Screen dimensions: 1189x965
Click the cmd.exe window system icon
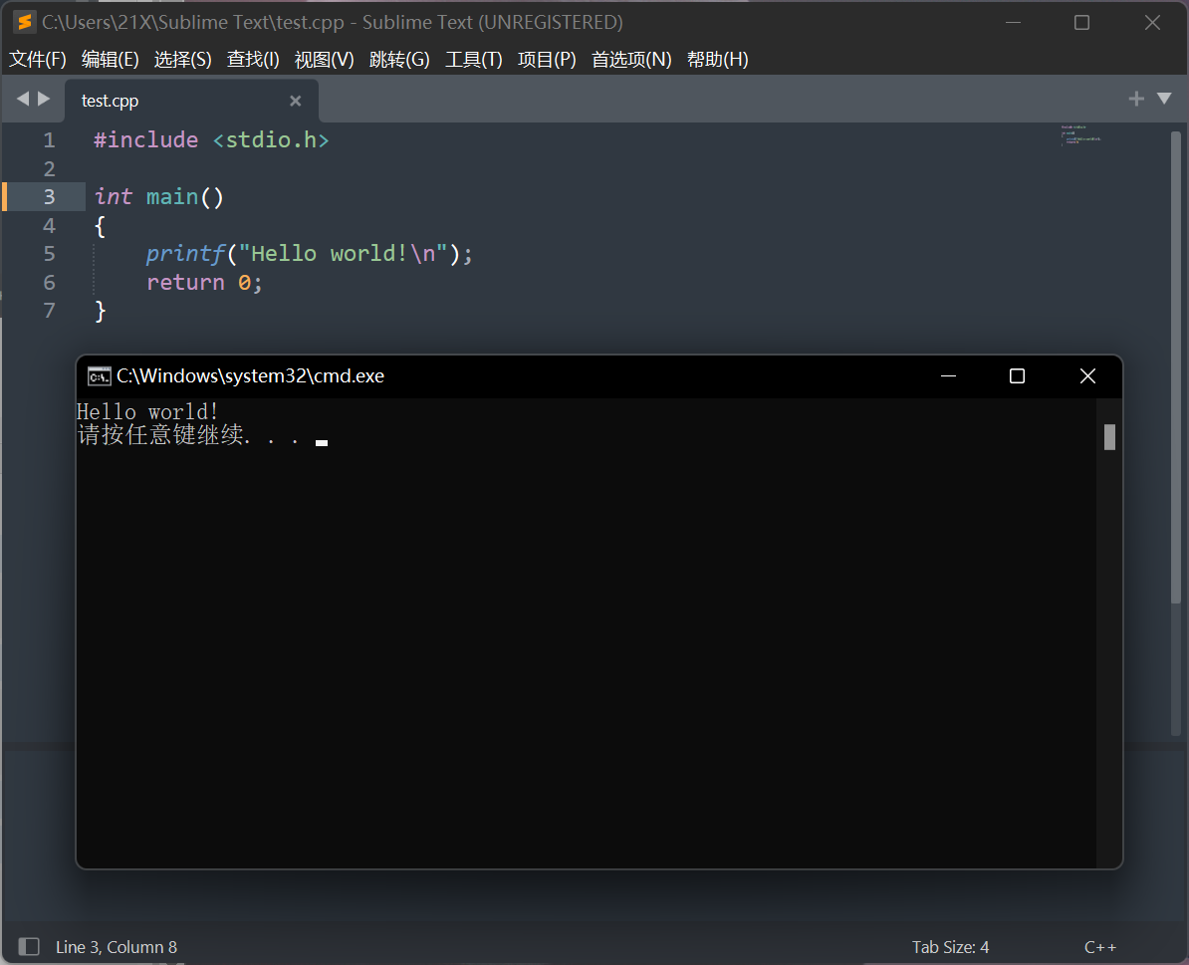99,376
